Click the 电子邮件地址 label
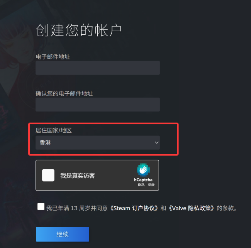 tap(53, 57)
